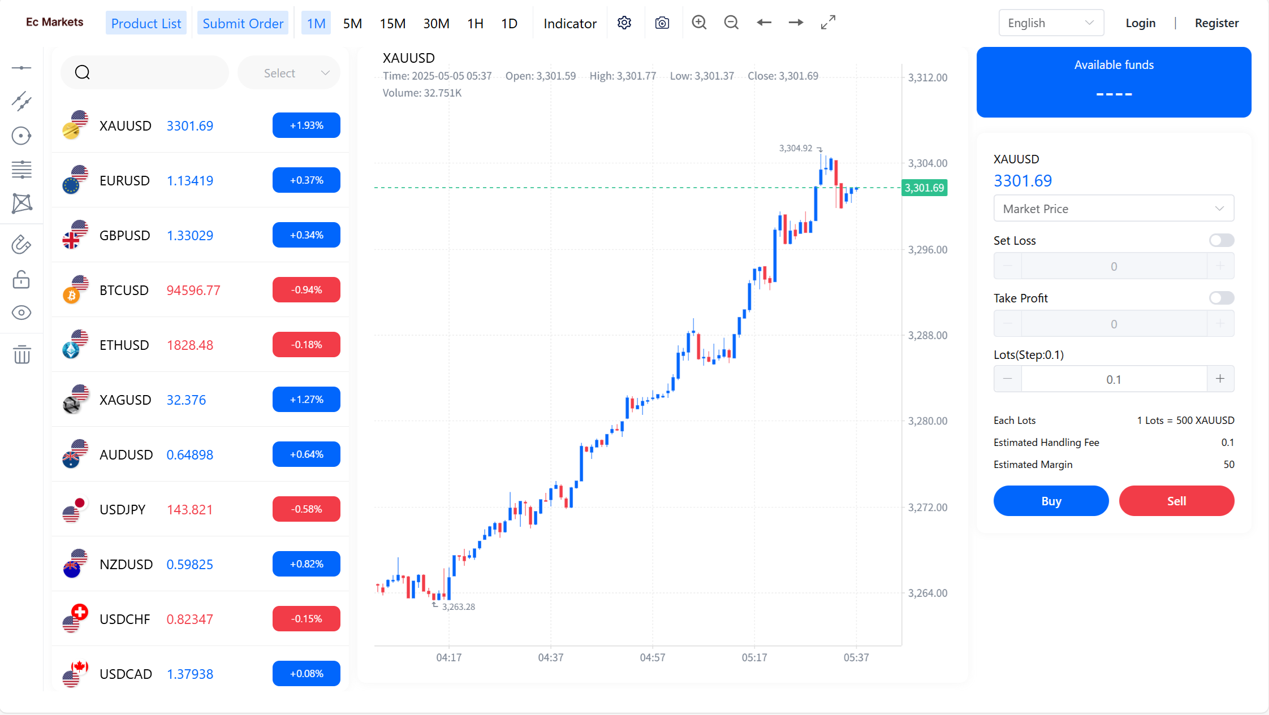This screenshot has width=1269, height=715.
Task: Open the Select filter dropdown
Action: 289,73
